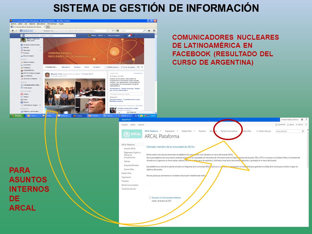The height and width of the screenshot is (234, 312).
Task: Open new Firefox tab plus button
Action: click(48, 27)
